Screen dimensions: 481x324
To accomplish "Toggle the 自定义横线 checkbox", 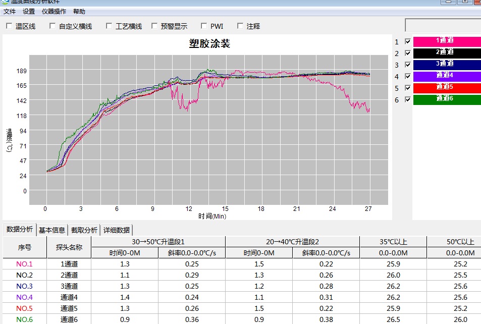I will tap(52, 26).
